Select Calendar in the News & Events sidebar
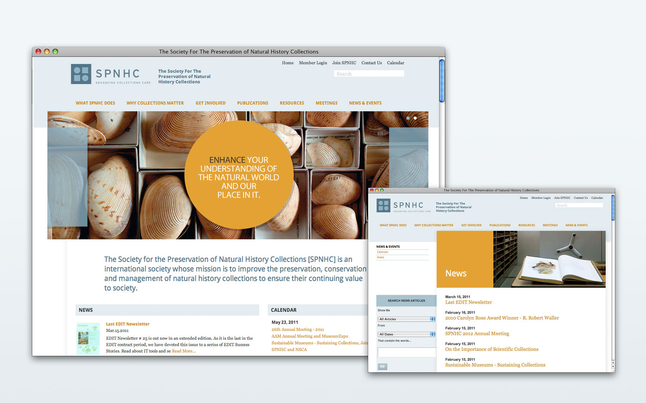The width and height of the screenshot is (646, 403). click(382, 252)
